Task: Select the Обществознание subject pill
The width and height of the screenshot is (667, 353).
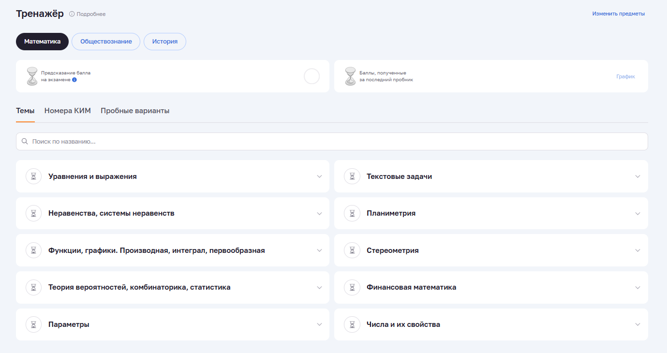Action: (x=106, y=42)
